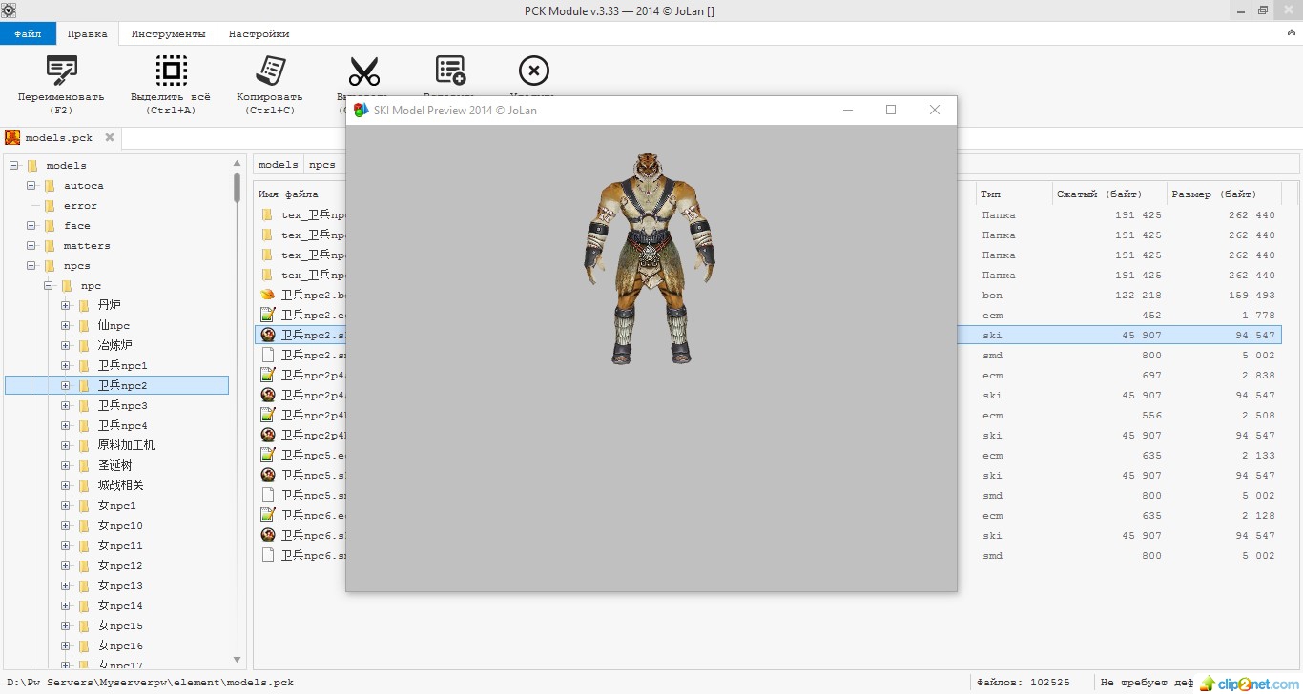
Task: Click the icon of the 卫兵npc5 smd file
Action: coord(268,496)
